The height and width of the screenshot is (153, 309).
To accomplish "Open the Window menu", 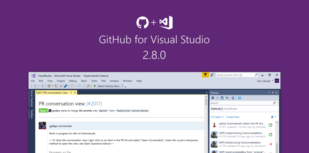I will click(127, 81).
